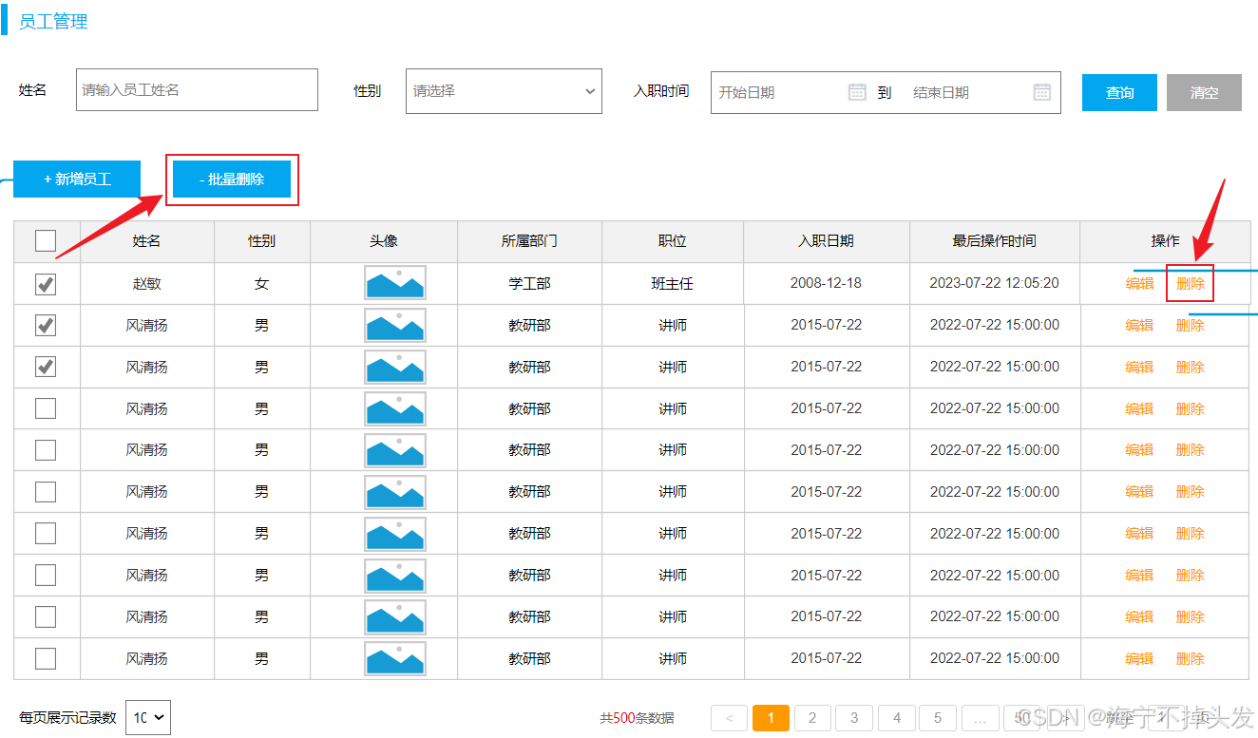This screenshot has width=1258, height=738.
Task: Click the 每页展示记录数 label
Action: 67,717
